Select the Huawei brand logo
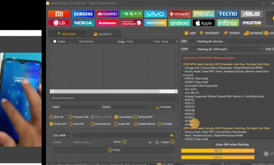The image size is (274, 165). (107, 14)
